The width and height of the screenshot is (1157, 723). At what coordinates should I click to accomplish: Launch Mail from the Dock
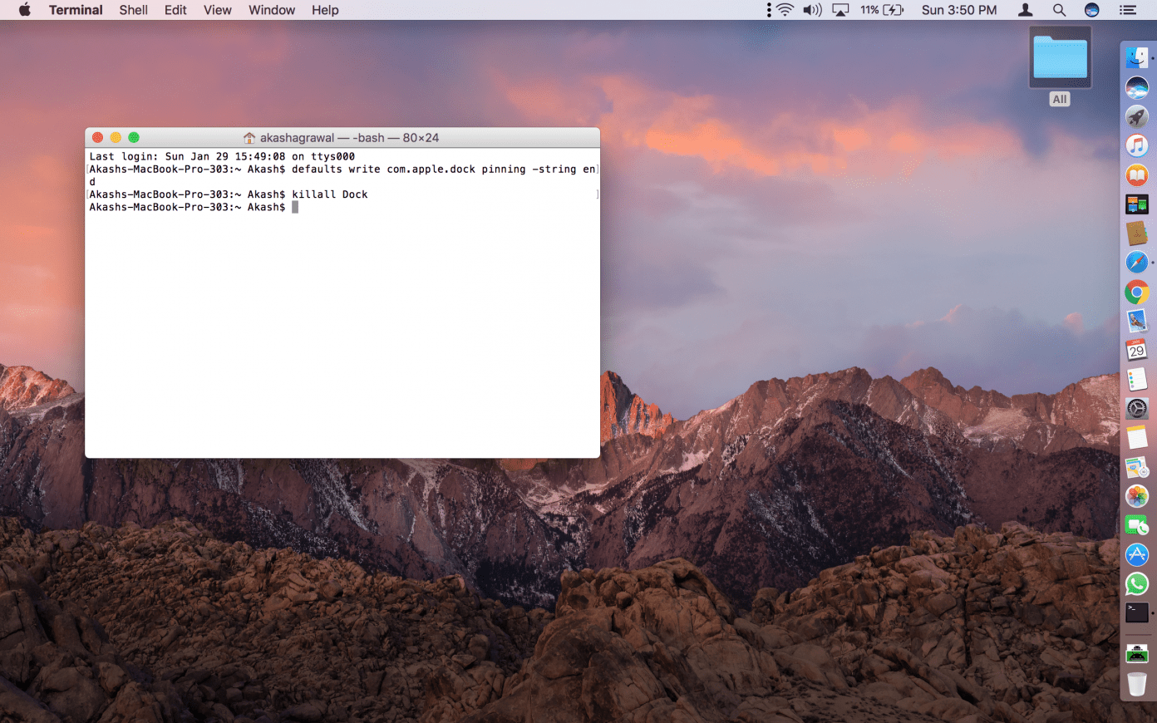click(x=1137, y=320)
